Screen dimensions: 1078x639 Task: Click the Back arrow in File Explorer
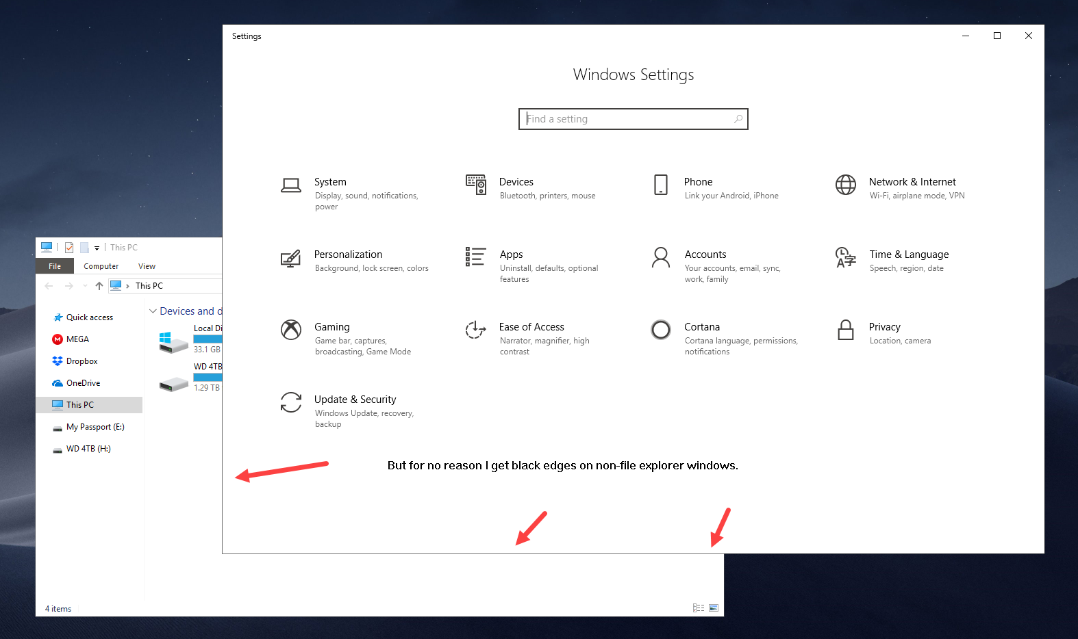coord(49,286)
